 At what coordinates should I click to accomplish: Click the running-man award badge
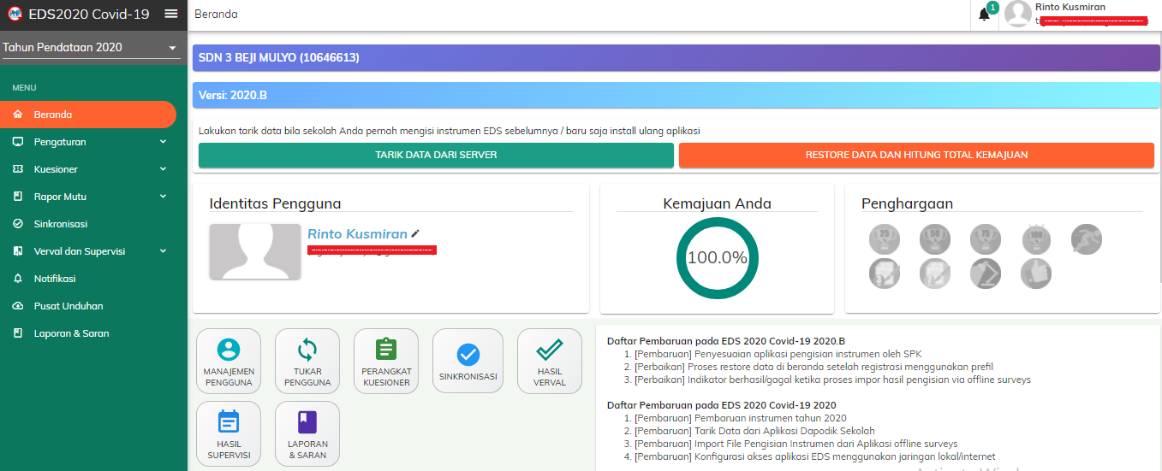[x=1087, y=239]
